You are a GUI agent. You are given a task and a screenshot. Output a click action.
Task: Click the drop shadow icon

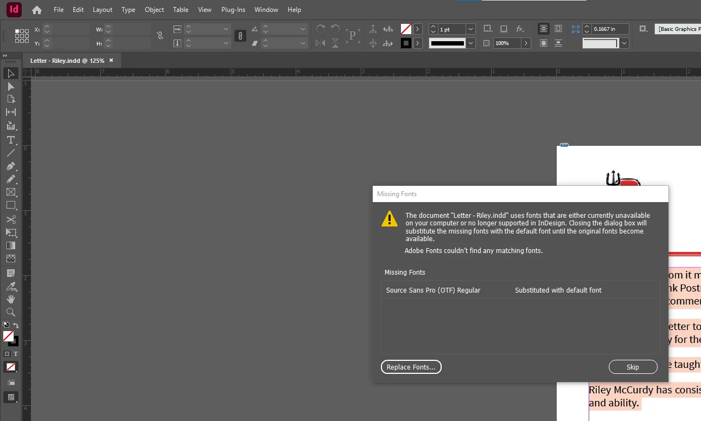point(504,29)
